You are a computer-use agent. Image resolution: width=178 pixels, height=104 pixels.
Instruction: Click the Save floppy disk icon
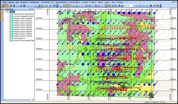24,5
